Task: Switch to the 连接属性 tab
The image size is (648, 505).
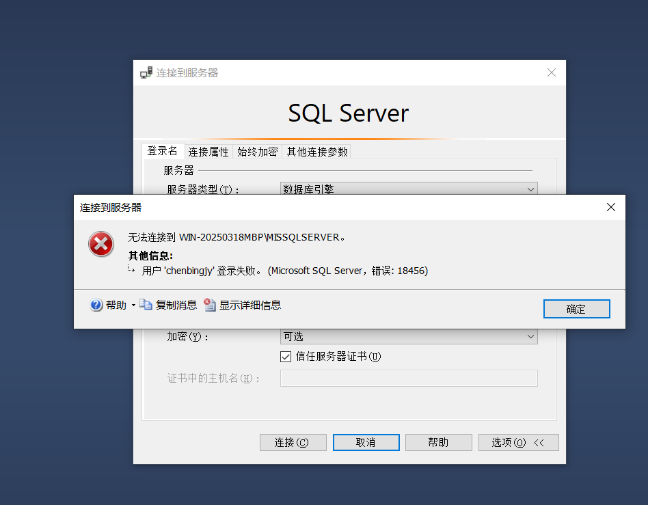Action: click(208, 152)
